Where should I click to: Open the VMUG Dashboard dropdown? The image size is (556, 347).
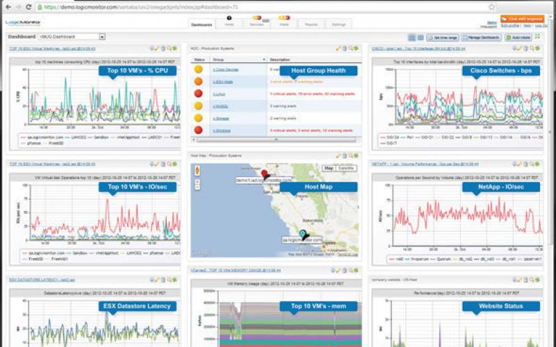click(x=102, y=36)
